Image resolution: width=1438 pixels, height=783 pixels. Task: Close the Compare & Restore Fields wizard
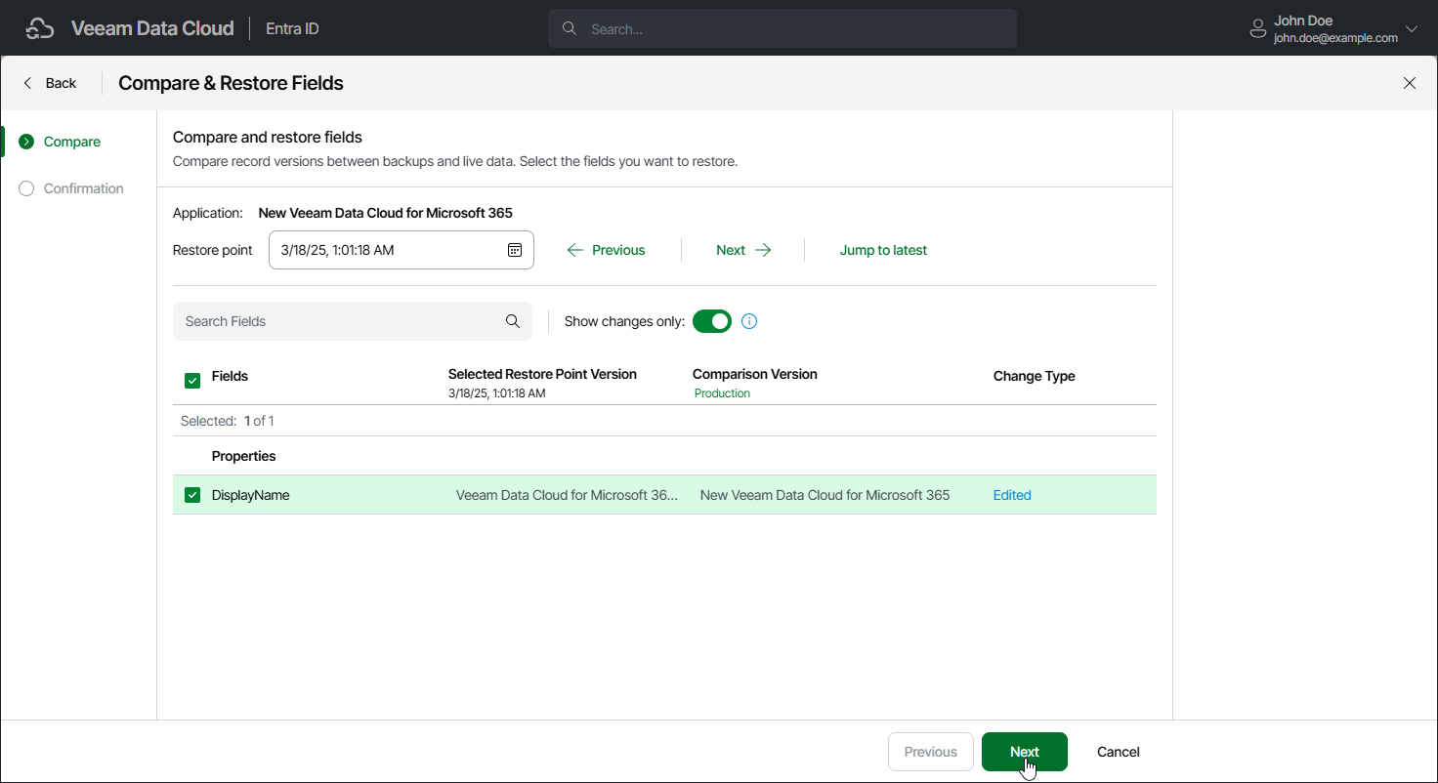[x=1410, y=83]
